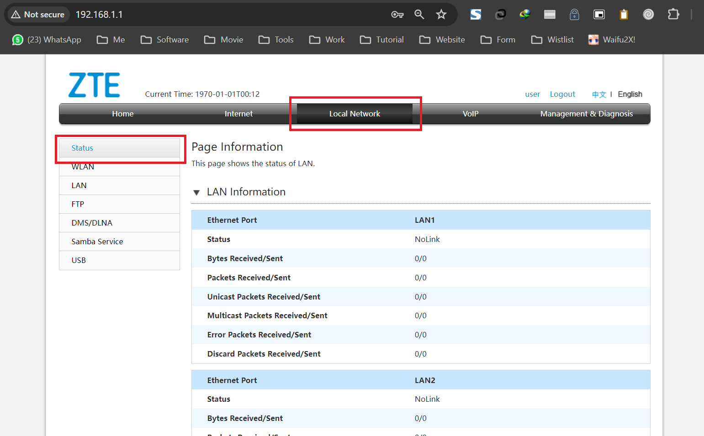Viewport: 704px width, 436px height.
Task: Open the Movie bookmark folder
Action: [x=223, y=40]
